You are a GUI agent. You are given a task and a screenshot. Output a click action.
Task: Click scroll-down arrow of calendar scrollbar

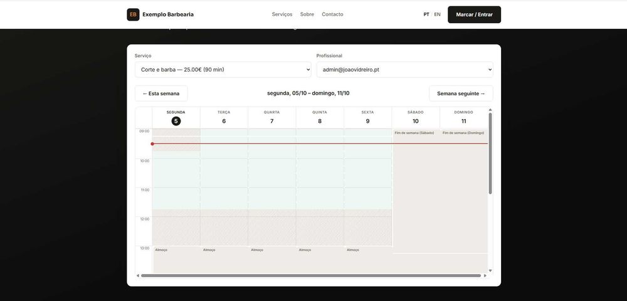click(x=490, y=271)
